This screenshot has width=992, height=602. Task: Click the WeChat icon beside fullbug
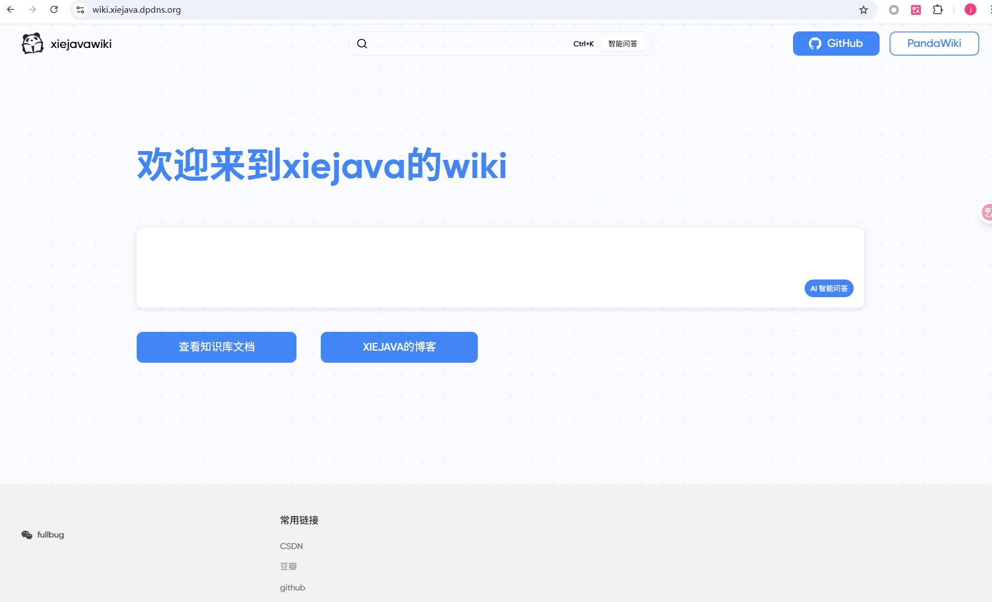point(26,535)
